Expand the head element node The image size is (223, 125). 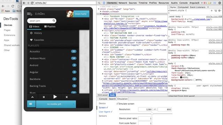101,11
